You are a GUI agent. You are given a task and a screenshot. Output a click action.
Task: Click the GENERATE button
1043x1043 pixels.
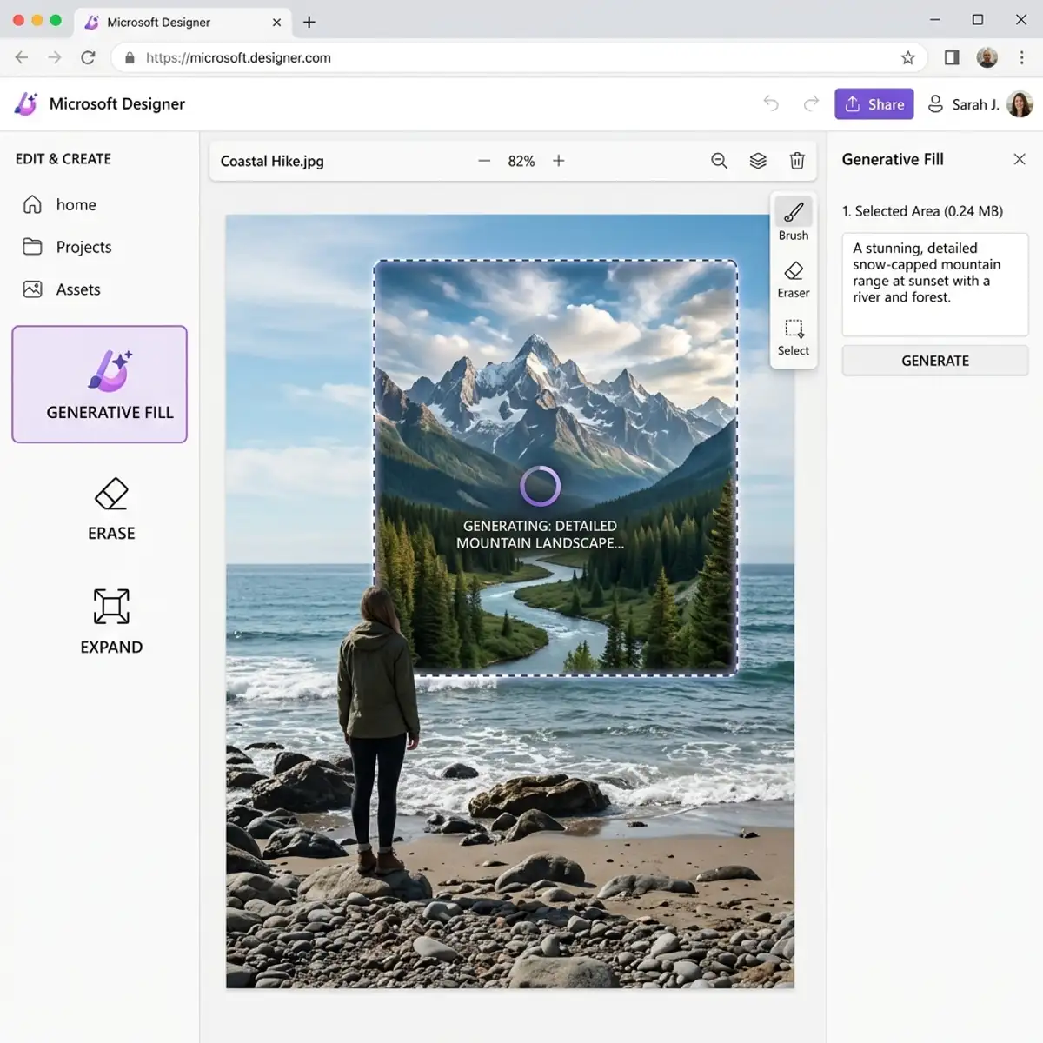(935, 361)
